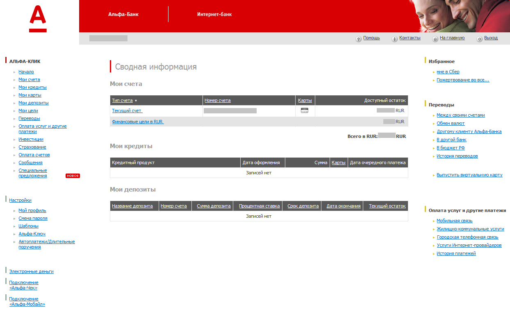Open Мои цели menu item
Screen dimensions: 510x309
[28, 111]
